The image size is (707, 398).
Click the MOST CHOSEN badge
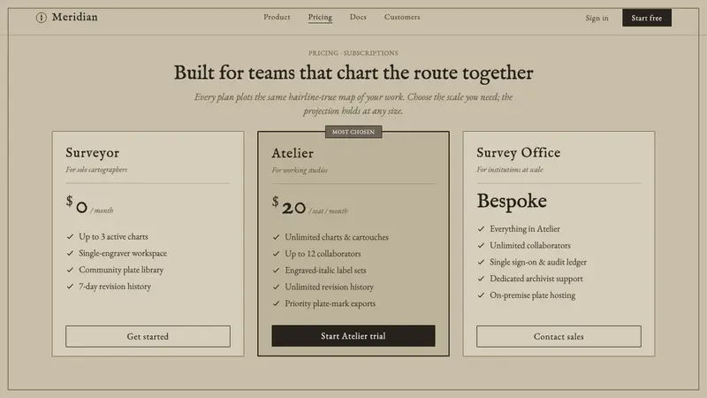tap(353, 132)
